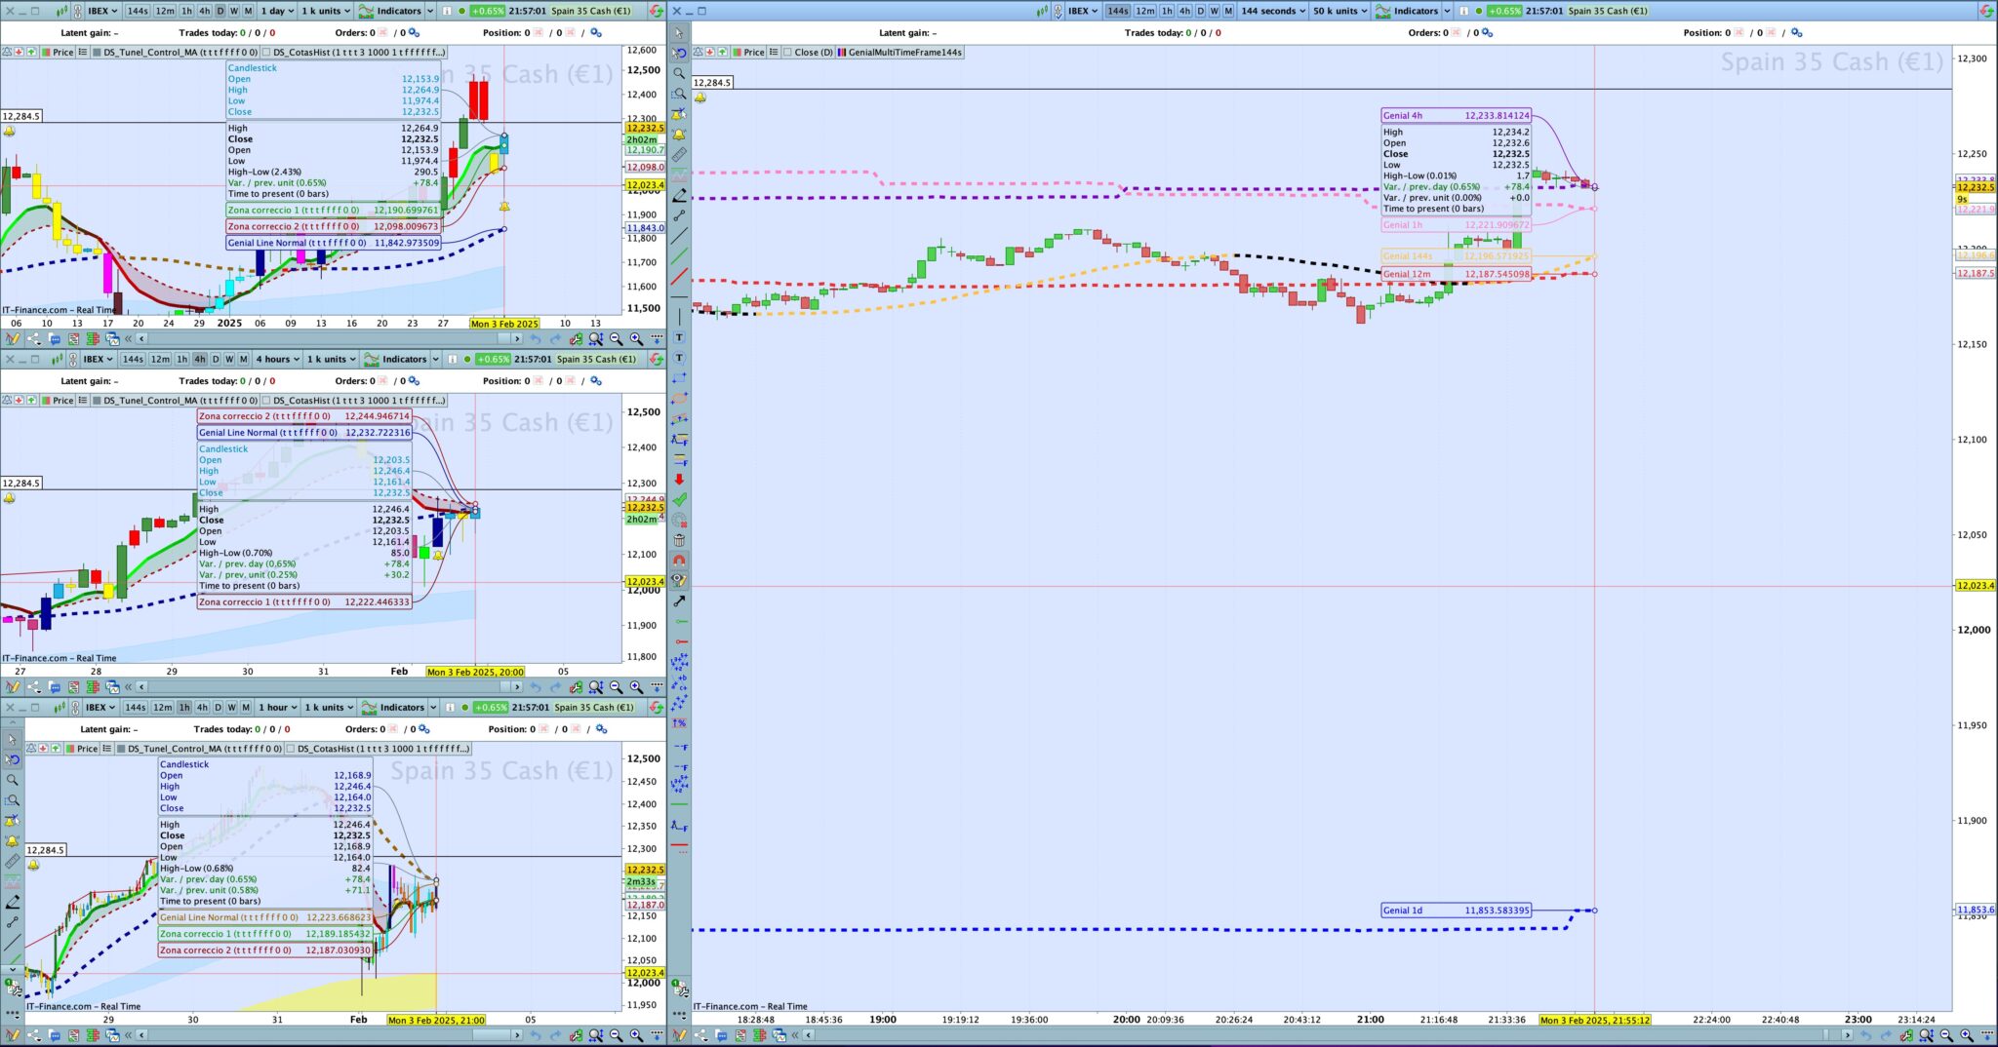This screenshot has width=1998, height=1047.
Task: Switch the daily chart to the 144s timeframe
Action: tap(138, 11)
